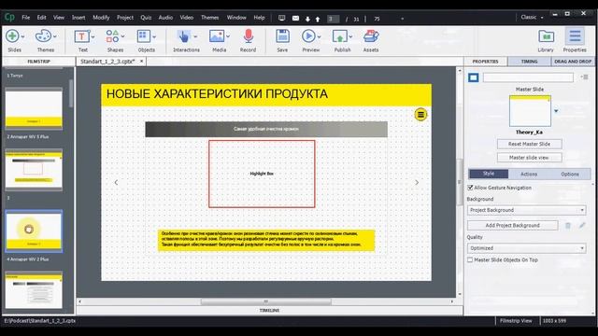The height and width of the screenshot is (336, 598).
Task: Click Add Project Background button
Action: click(x=513, y=226)
